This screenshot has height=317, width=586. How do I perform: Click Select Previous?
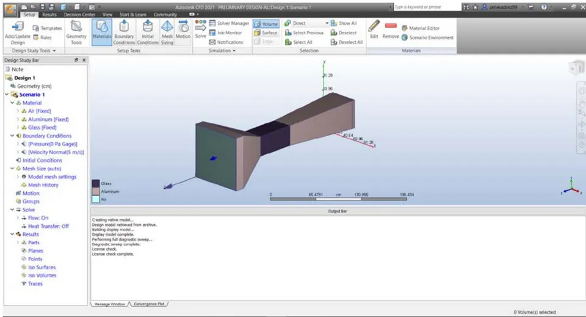(304, 33)
